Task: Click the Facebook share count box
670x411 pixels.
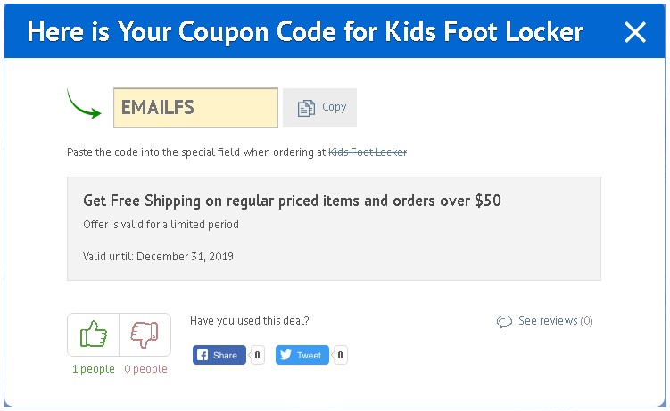Action: 257,355
